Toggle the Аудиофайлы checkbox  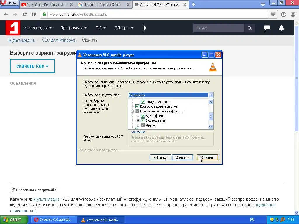tap(143, 116)
